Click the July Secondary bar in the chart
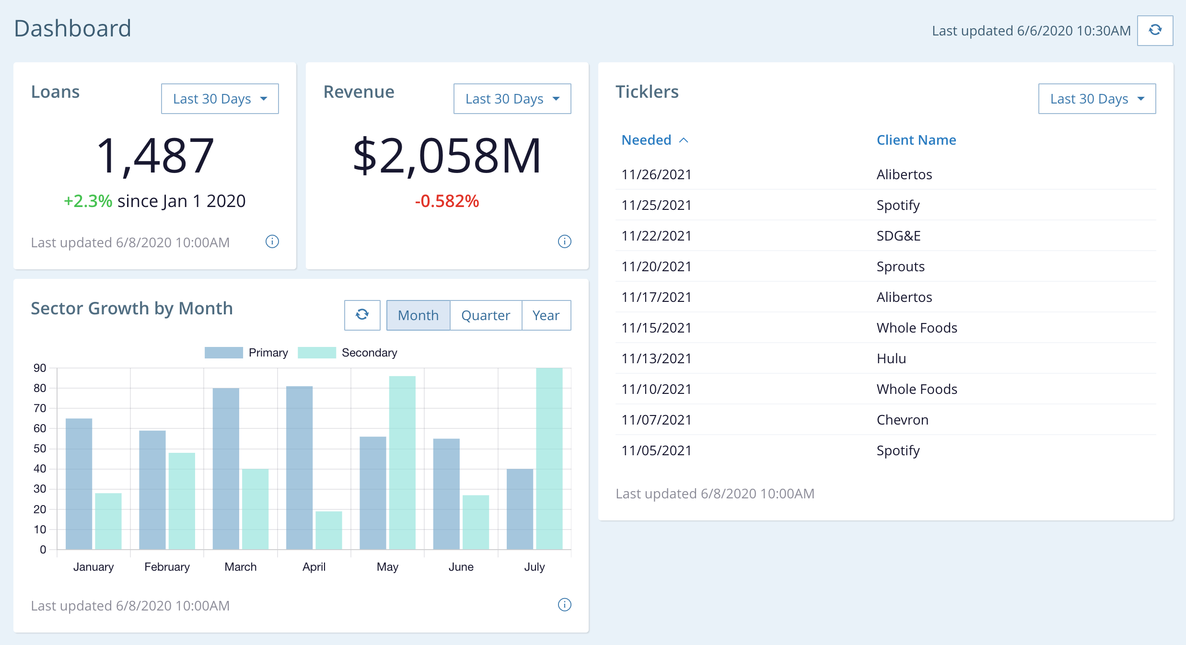The image size is (1186, 645). tap(549, 459)
